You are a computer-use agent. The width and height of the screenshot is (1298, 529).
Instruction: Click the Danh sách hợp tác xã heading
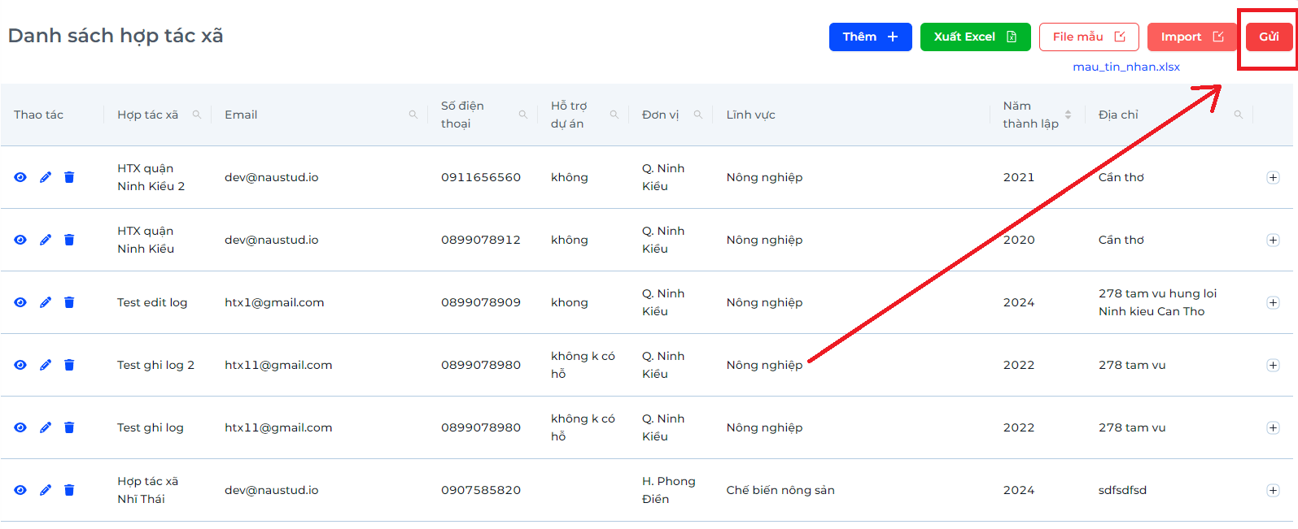tap(116, 36)
